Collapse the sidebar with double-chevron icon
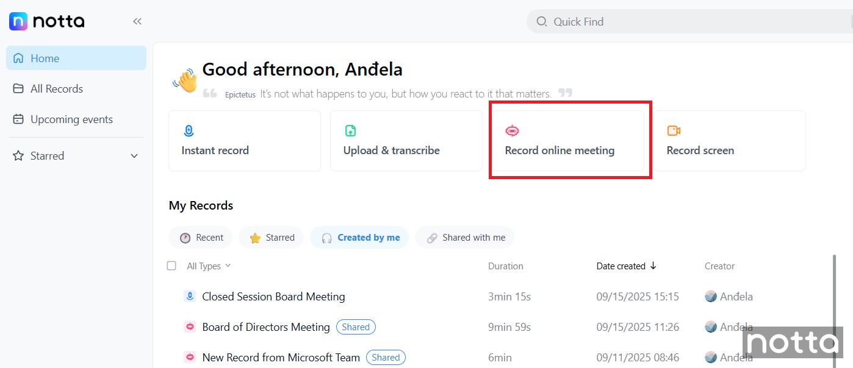Image resolution: width=853 pixels, height=368 pixels. [x=137, y=21]
